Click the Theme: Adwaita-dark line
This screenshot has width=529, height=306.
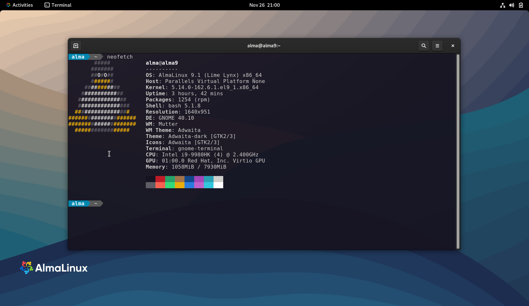pos(191,136)
